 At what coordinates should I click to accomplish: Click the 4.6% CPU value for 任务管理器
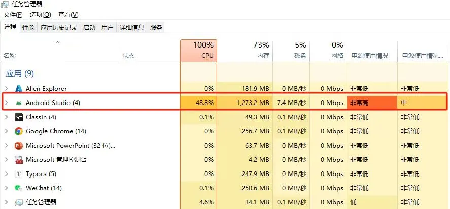[206, 202]
